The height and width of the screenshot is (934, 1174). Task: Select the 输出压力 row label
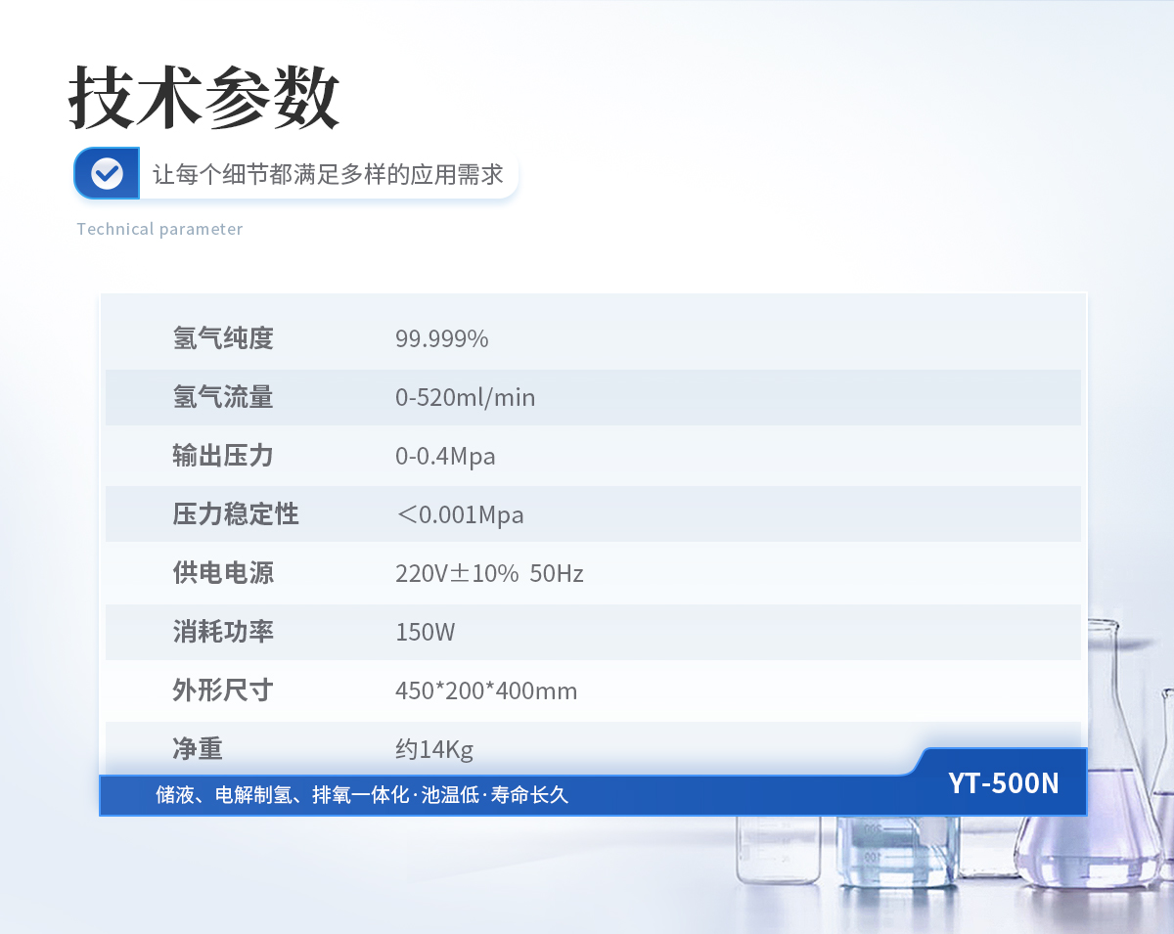(x=223, y=456)
